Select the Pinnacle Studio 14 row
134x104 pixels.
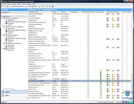(80, 87)
